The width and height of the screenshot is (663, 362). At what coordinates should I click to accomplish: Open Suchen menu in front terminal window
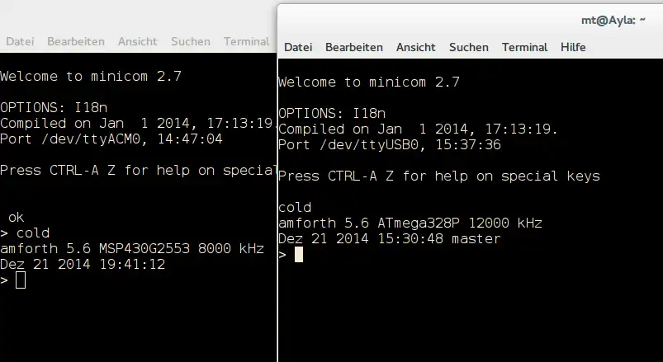(468, 47)
